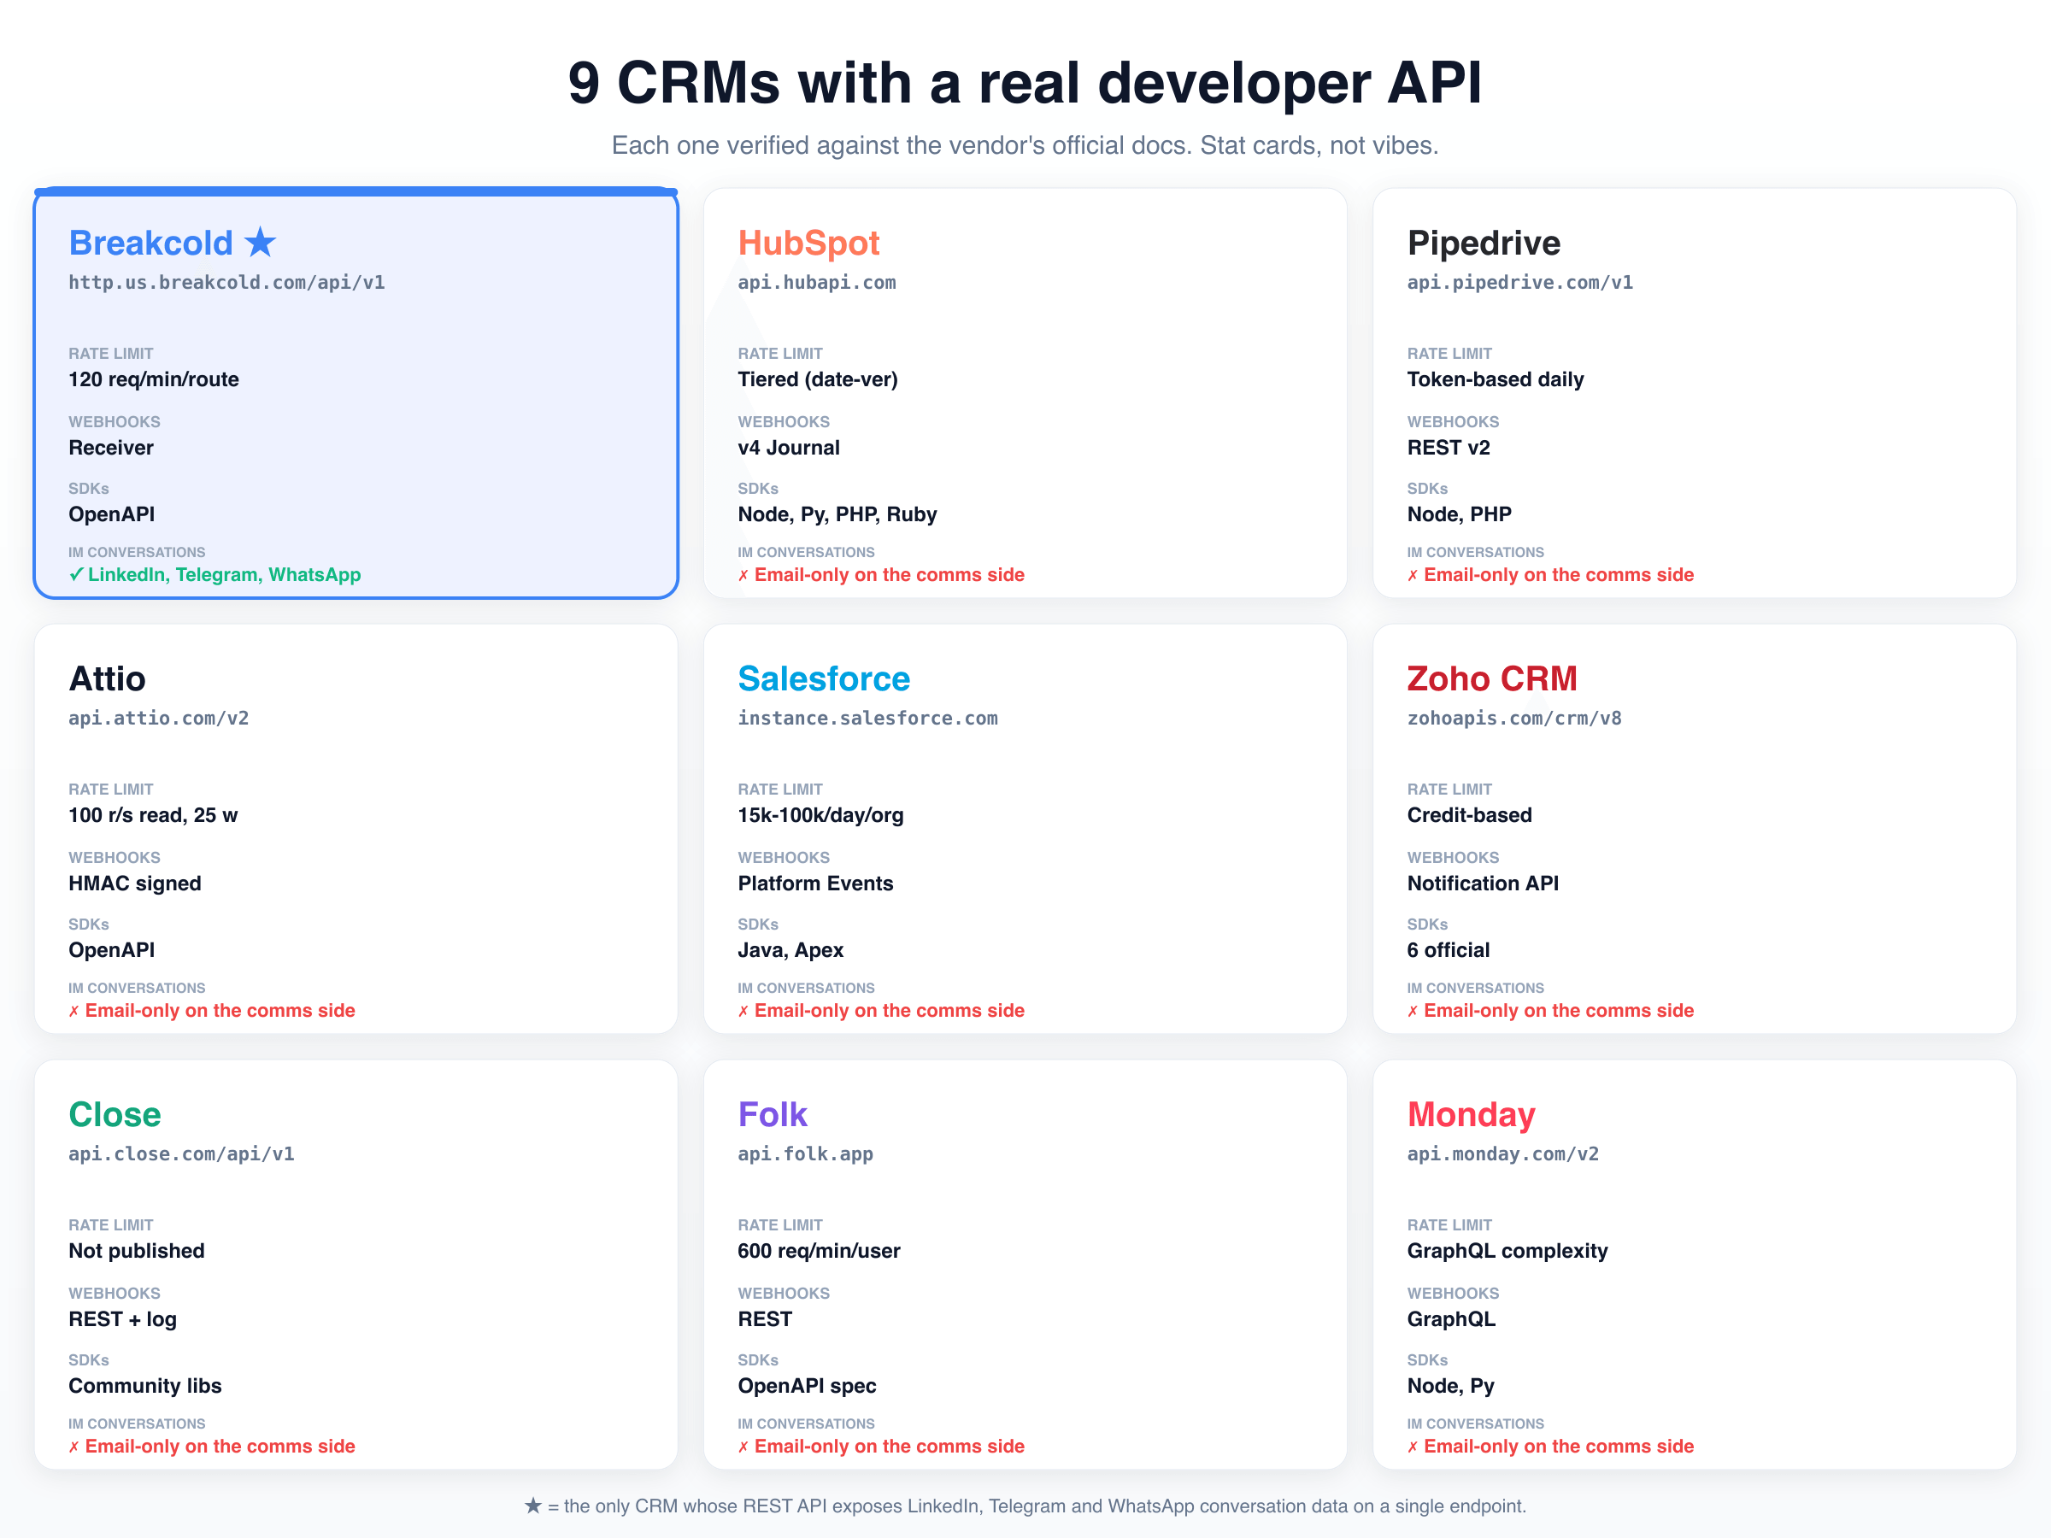This screenshot has height=1538, width=2051.
Task: Click the 'v4 Journal' webhooks value
Action: [x=789, y=448]
